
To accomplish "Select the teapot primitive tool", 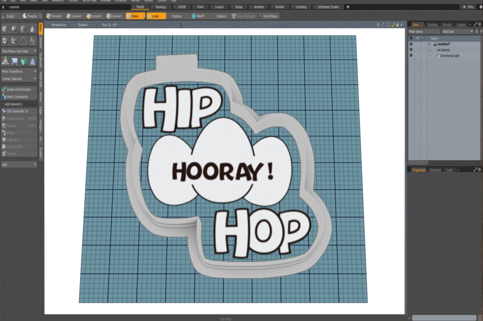I will pyautogui.click(x=14, y=41).
